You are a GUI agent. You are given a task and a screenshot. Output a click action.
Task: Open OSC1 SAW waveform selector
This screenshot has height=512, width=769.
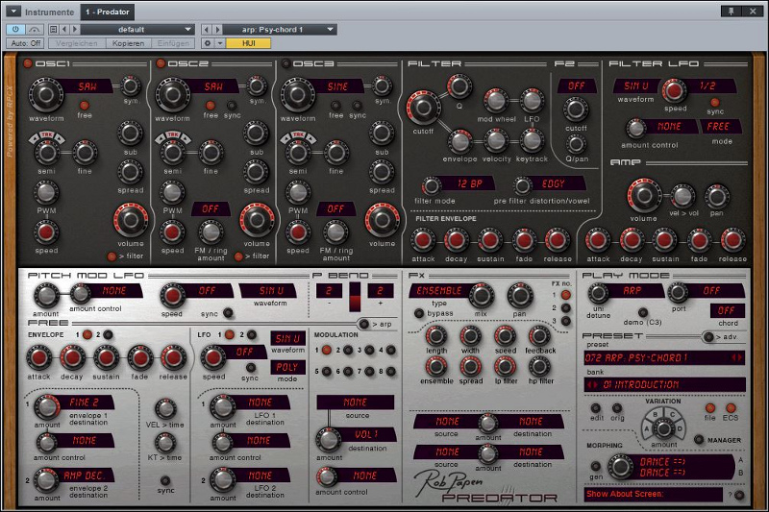click(x=87, y=86)
